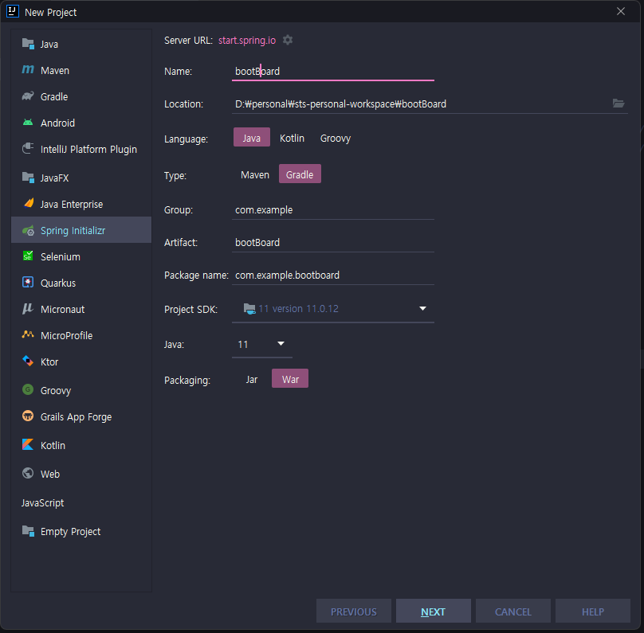Focus the Package name field
This screenshot has height=633, width=644.
[333, 275]
